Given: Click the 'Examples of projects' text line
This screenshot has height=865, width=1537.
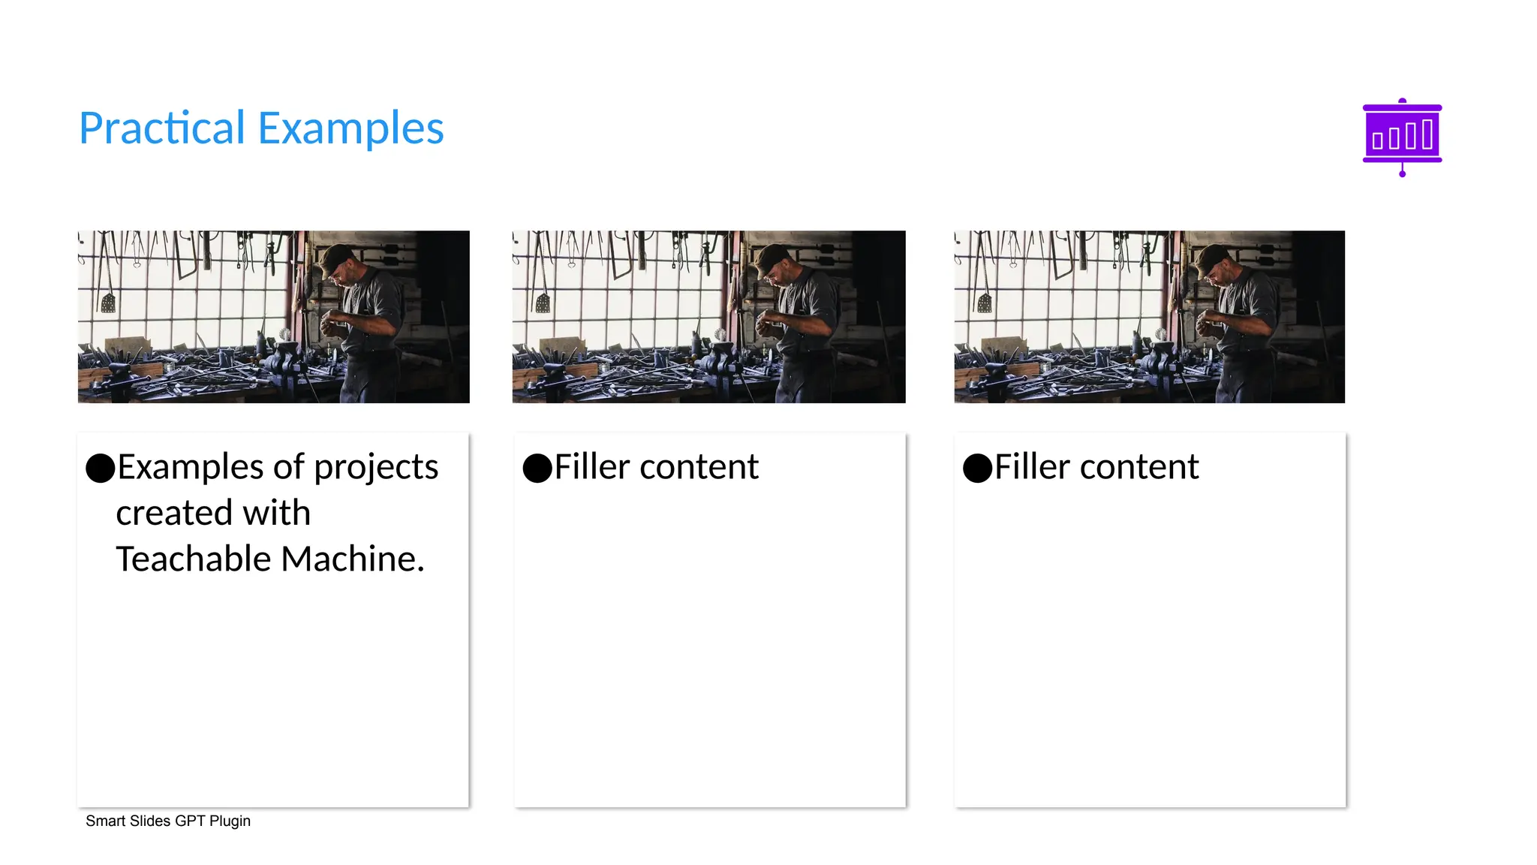Looking at the screenshot, I should point(278,467).
